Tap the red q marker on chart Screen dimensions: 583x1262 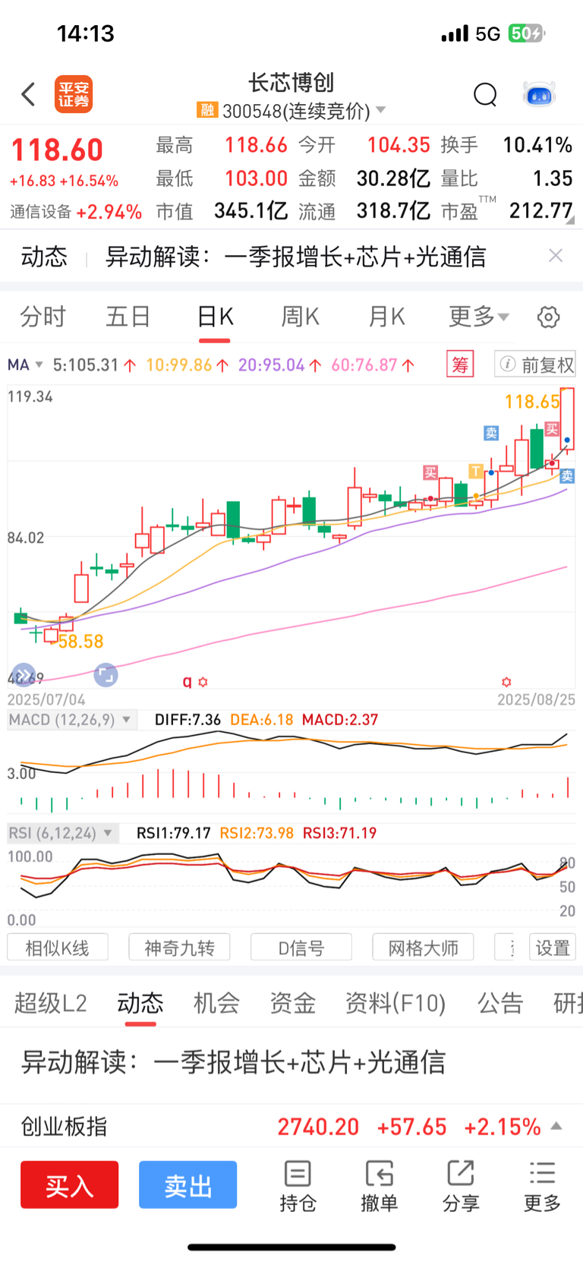(187, 682)
